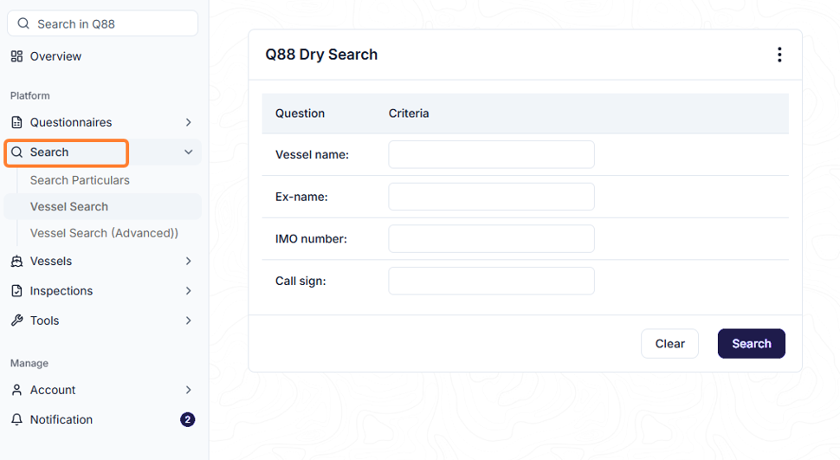Expand the Inspections submenu arrow
This screenshot has height=460, width=840.
coord(188,290)
